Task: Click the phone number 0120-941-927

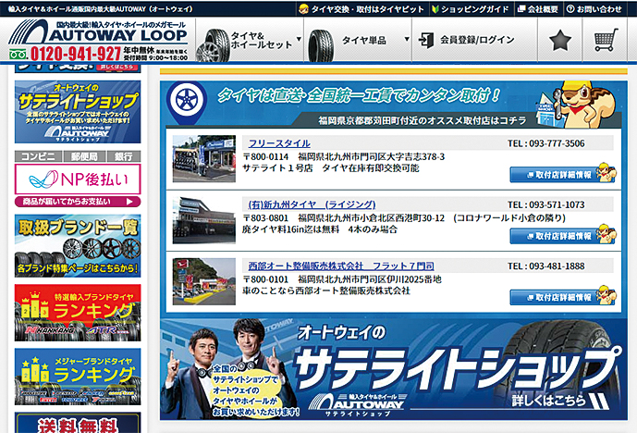Action: 76,54
